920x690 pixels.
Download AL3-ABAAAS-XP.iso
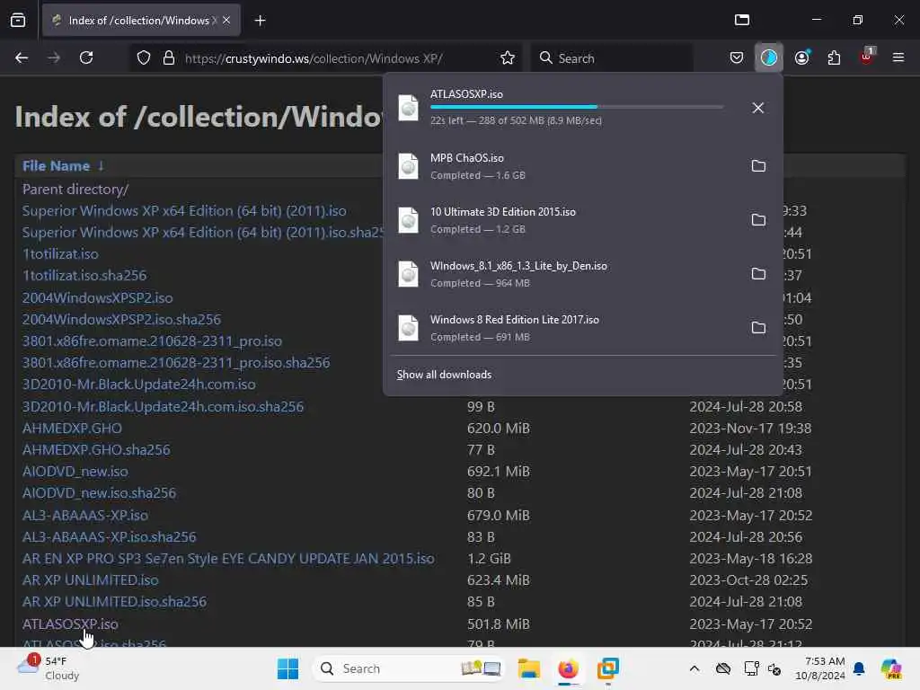pyautogui.click(x=85, y=515)
